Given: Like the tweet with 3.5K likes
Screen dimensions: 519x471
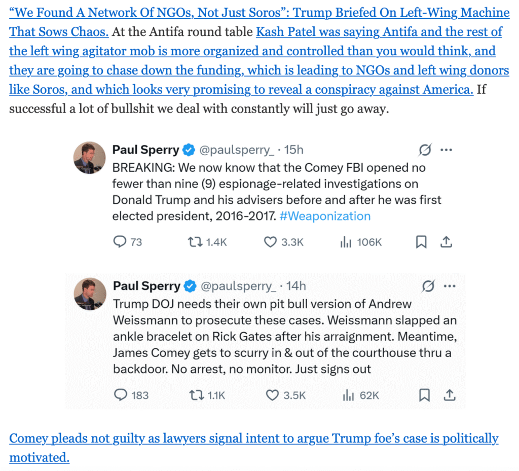Looking at the screenshot, I should (x=272, y=395).
